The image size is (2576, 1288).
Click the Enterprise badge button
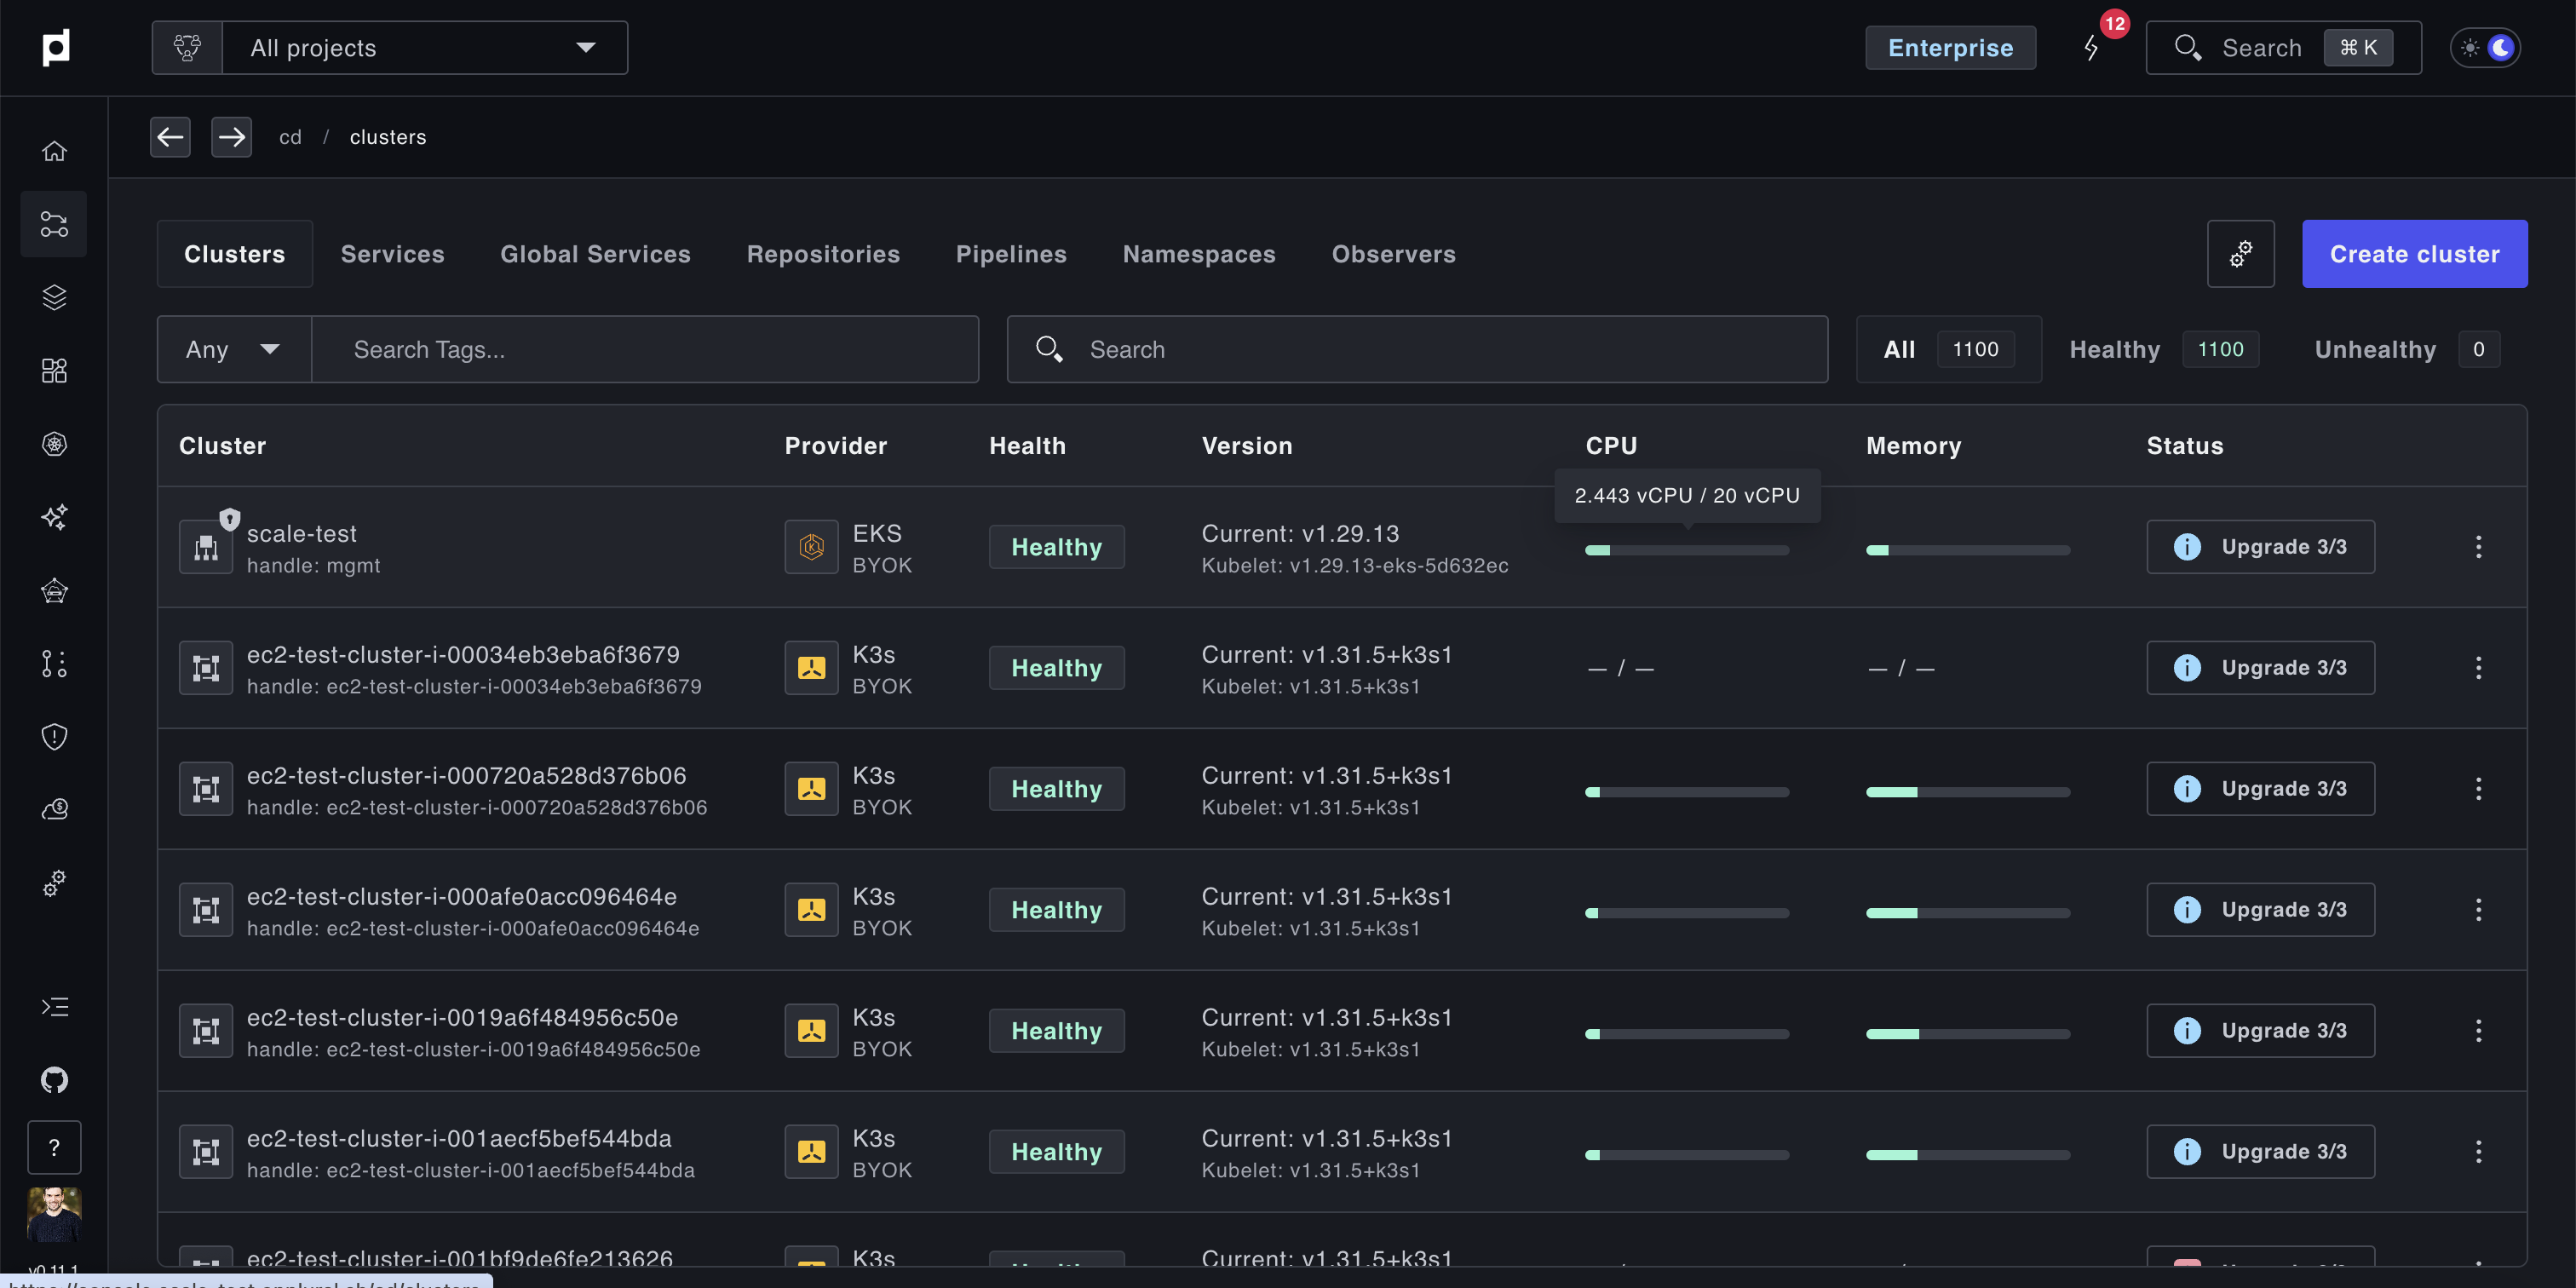point(1950,48)
